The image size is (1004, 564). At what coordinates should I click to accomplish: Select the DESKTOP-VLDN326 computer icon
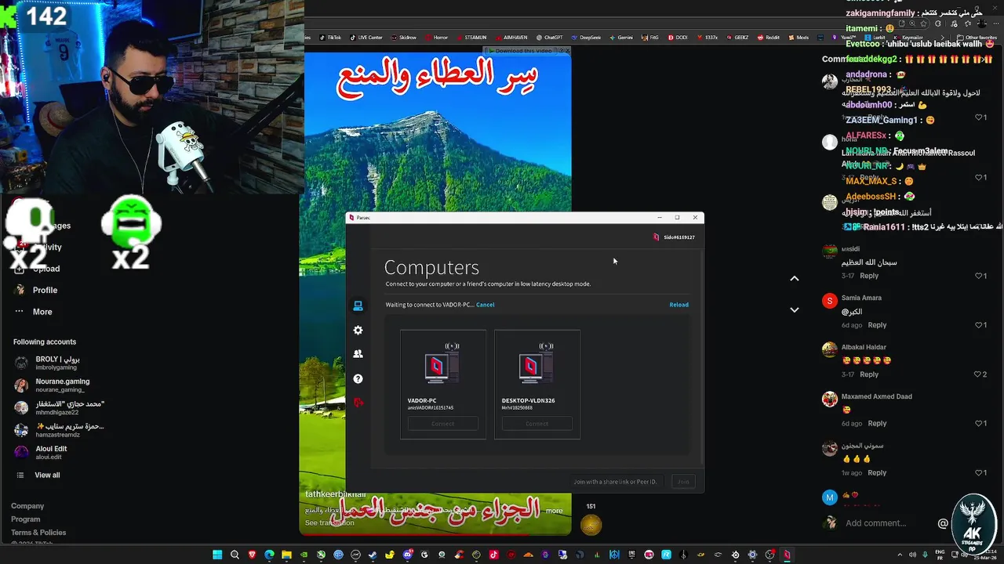click(x=537, y=363)
